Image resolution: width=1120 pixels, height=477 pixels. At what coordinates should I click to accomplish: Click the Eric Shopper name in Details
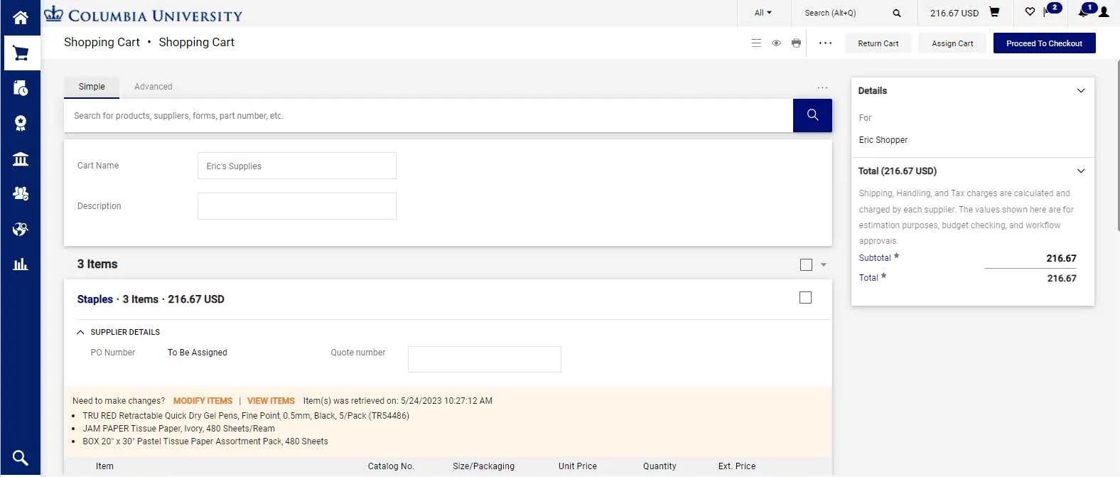[883, 140]
